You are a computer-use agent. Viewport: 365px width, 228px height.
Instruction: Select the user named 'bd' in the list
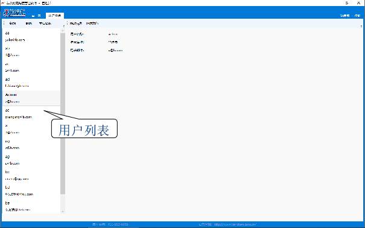click(31, 191)
